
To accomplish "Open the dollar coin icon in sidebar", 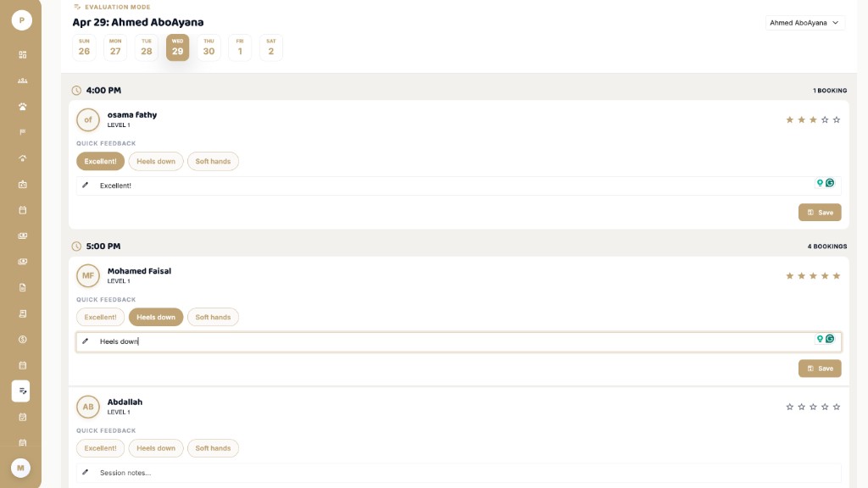I will [x=23, y=340].
